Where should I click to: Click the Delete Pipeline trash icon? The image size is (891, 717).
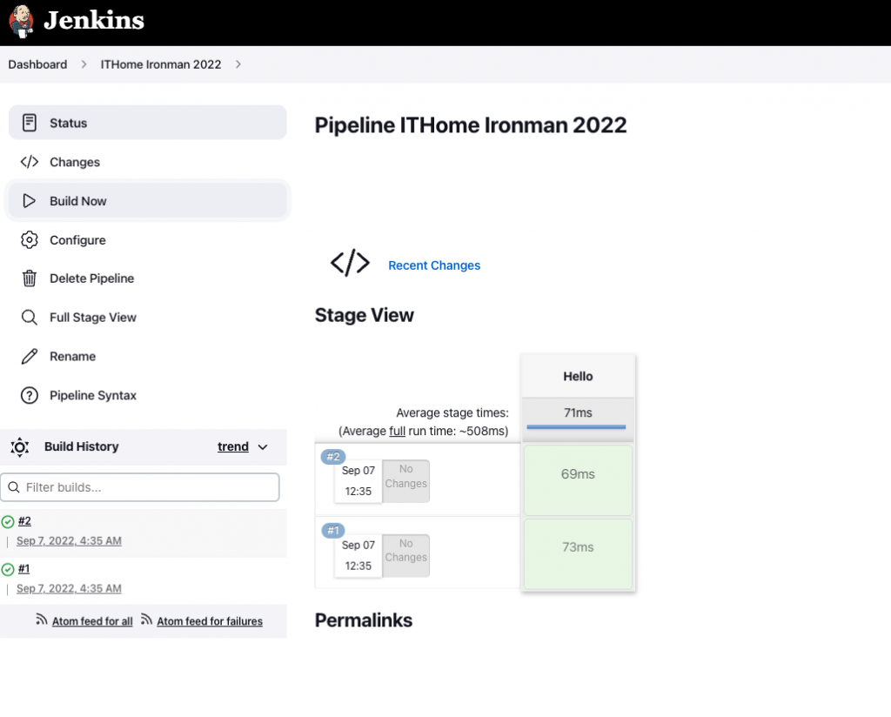click(30, 278)
